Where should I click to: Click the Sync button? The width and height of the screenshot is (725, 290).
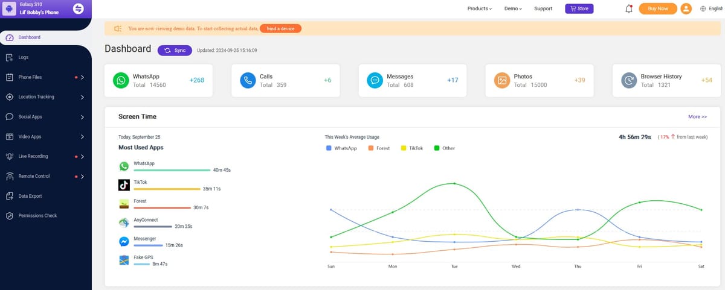[175, 50]
